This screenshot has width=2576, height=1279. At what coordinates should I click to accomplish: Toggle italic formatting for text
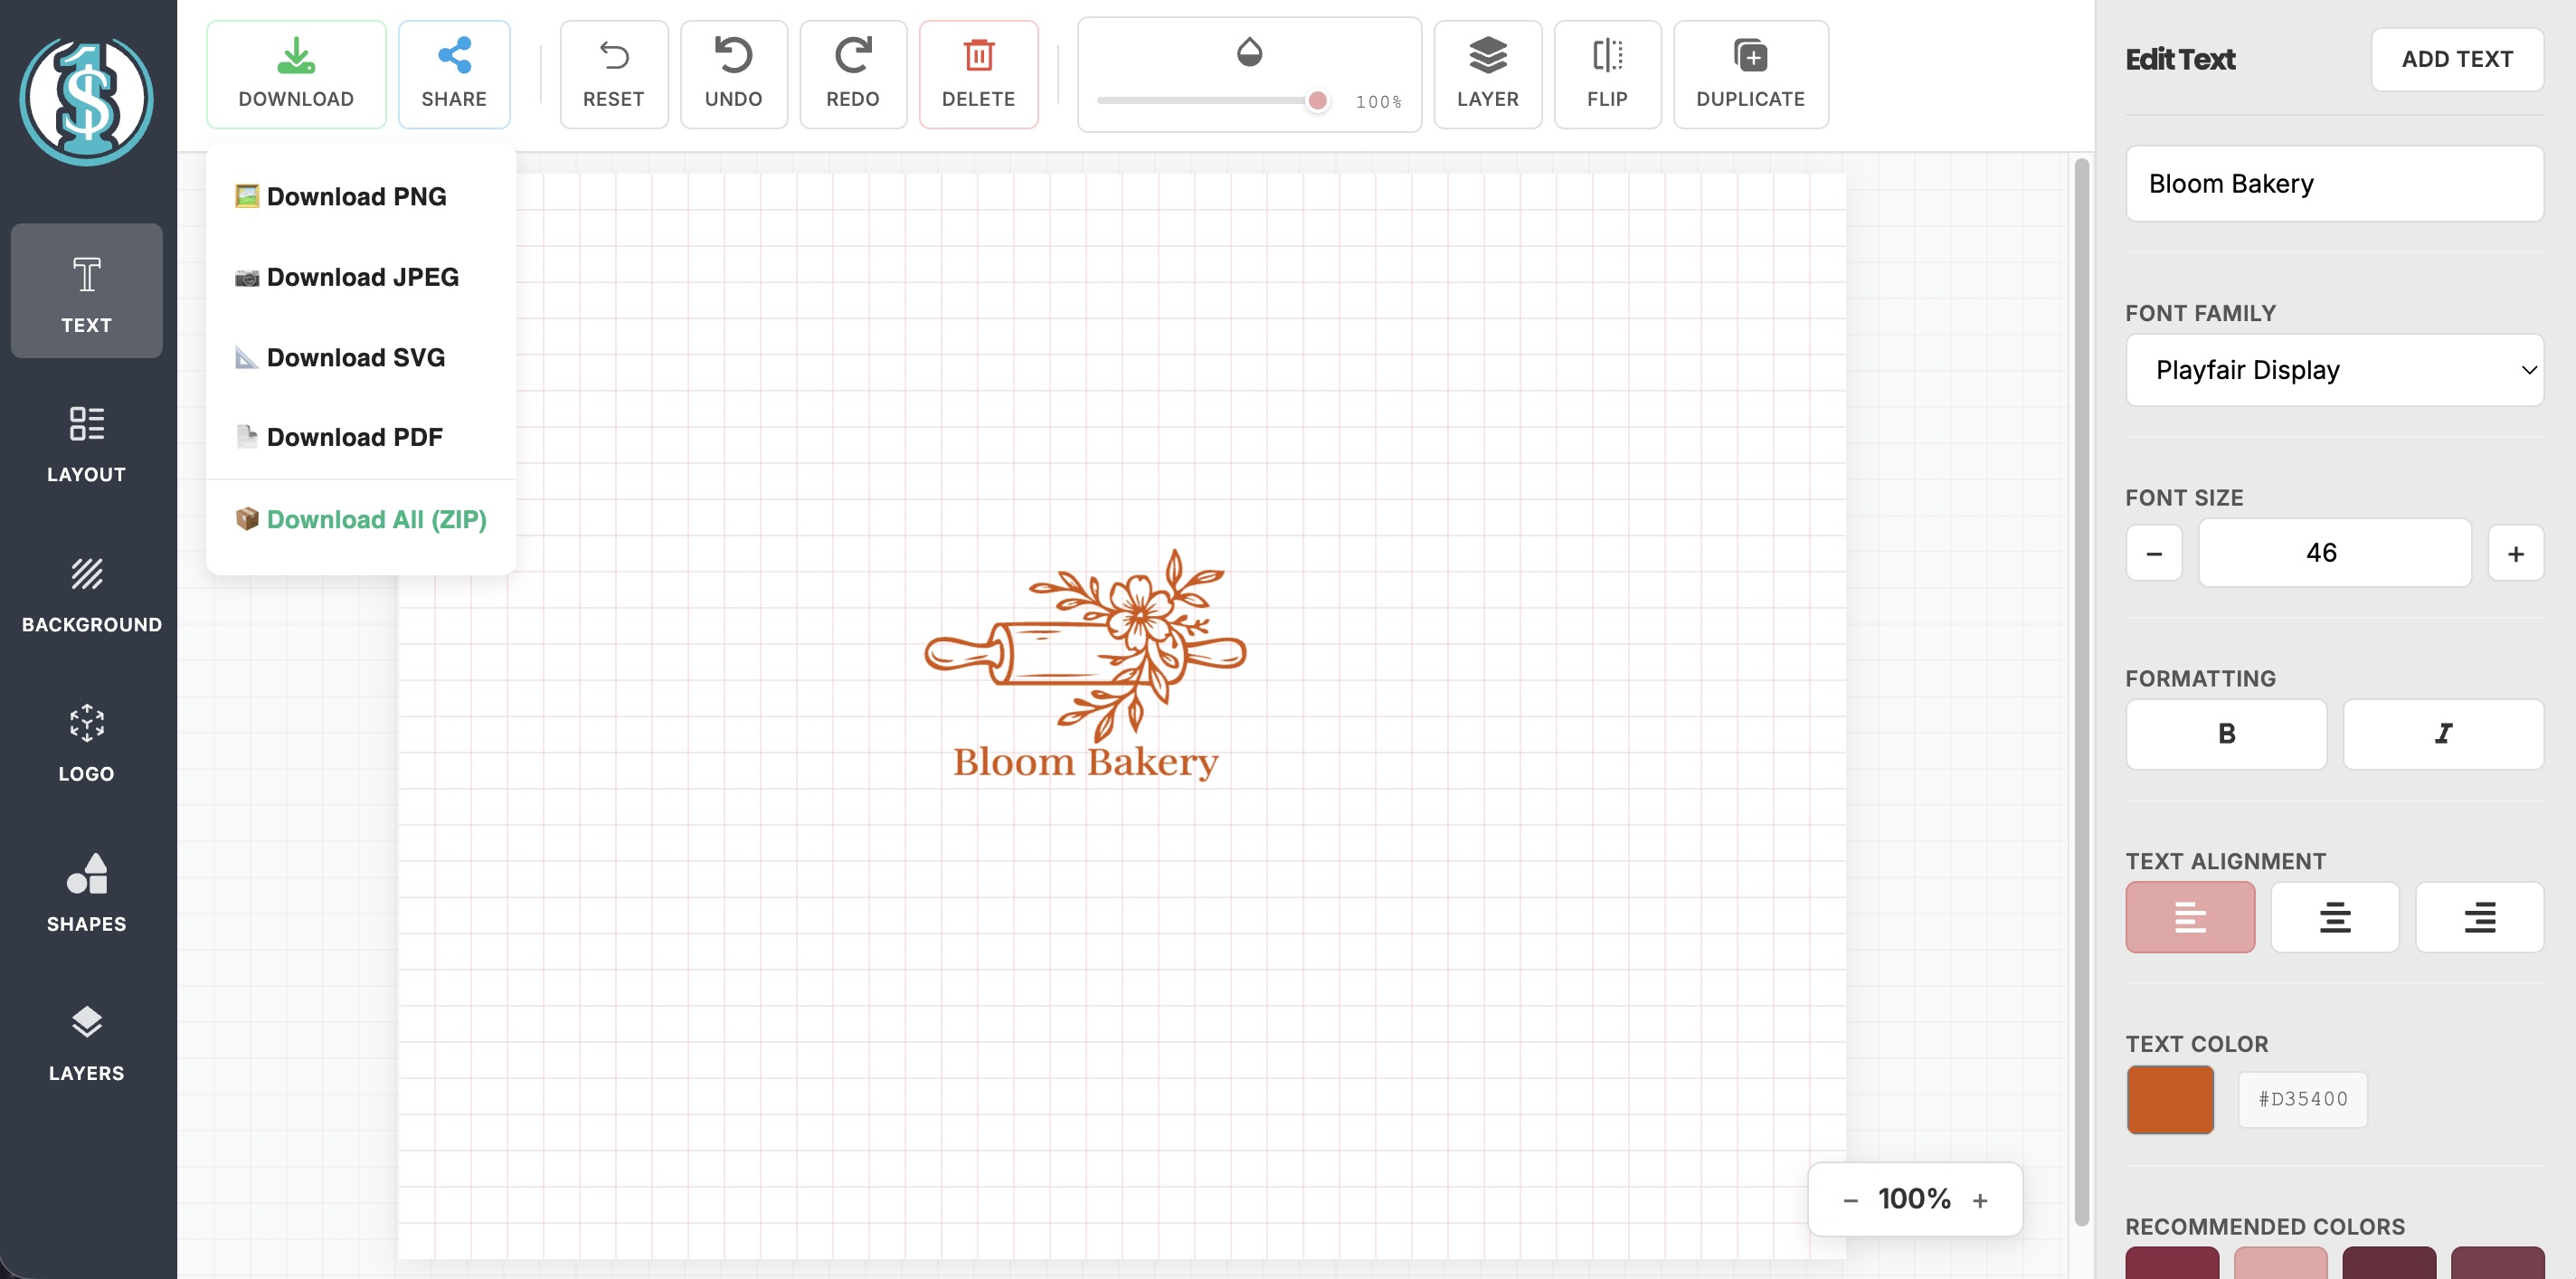pyautogui.click(x=2442, y=734)
